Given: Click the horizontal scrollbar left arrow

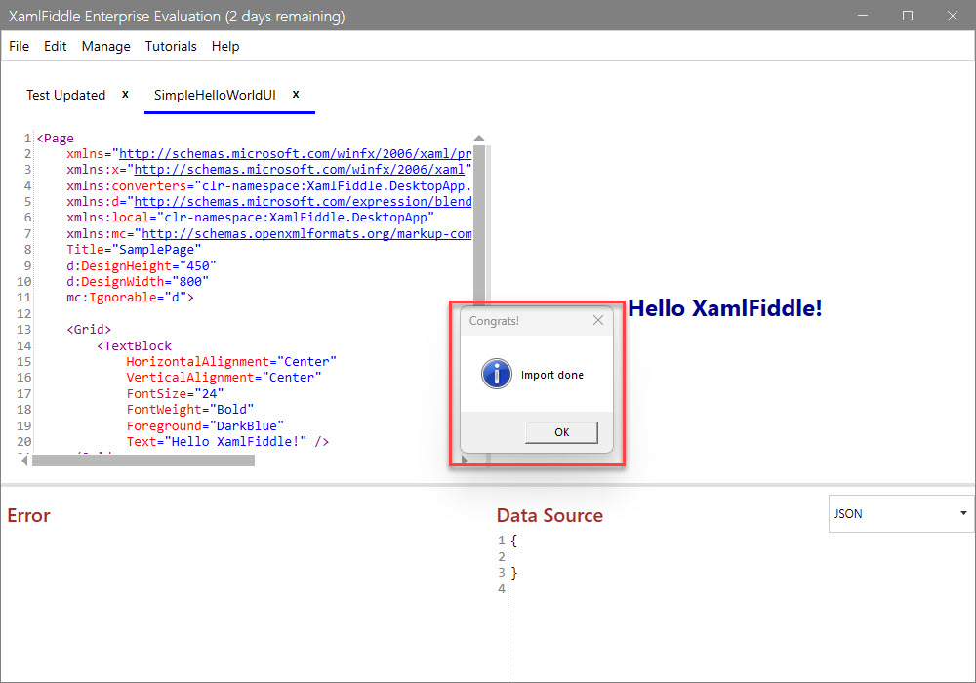Looking at the screenshot, I should [24, 461].
